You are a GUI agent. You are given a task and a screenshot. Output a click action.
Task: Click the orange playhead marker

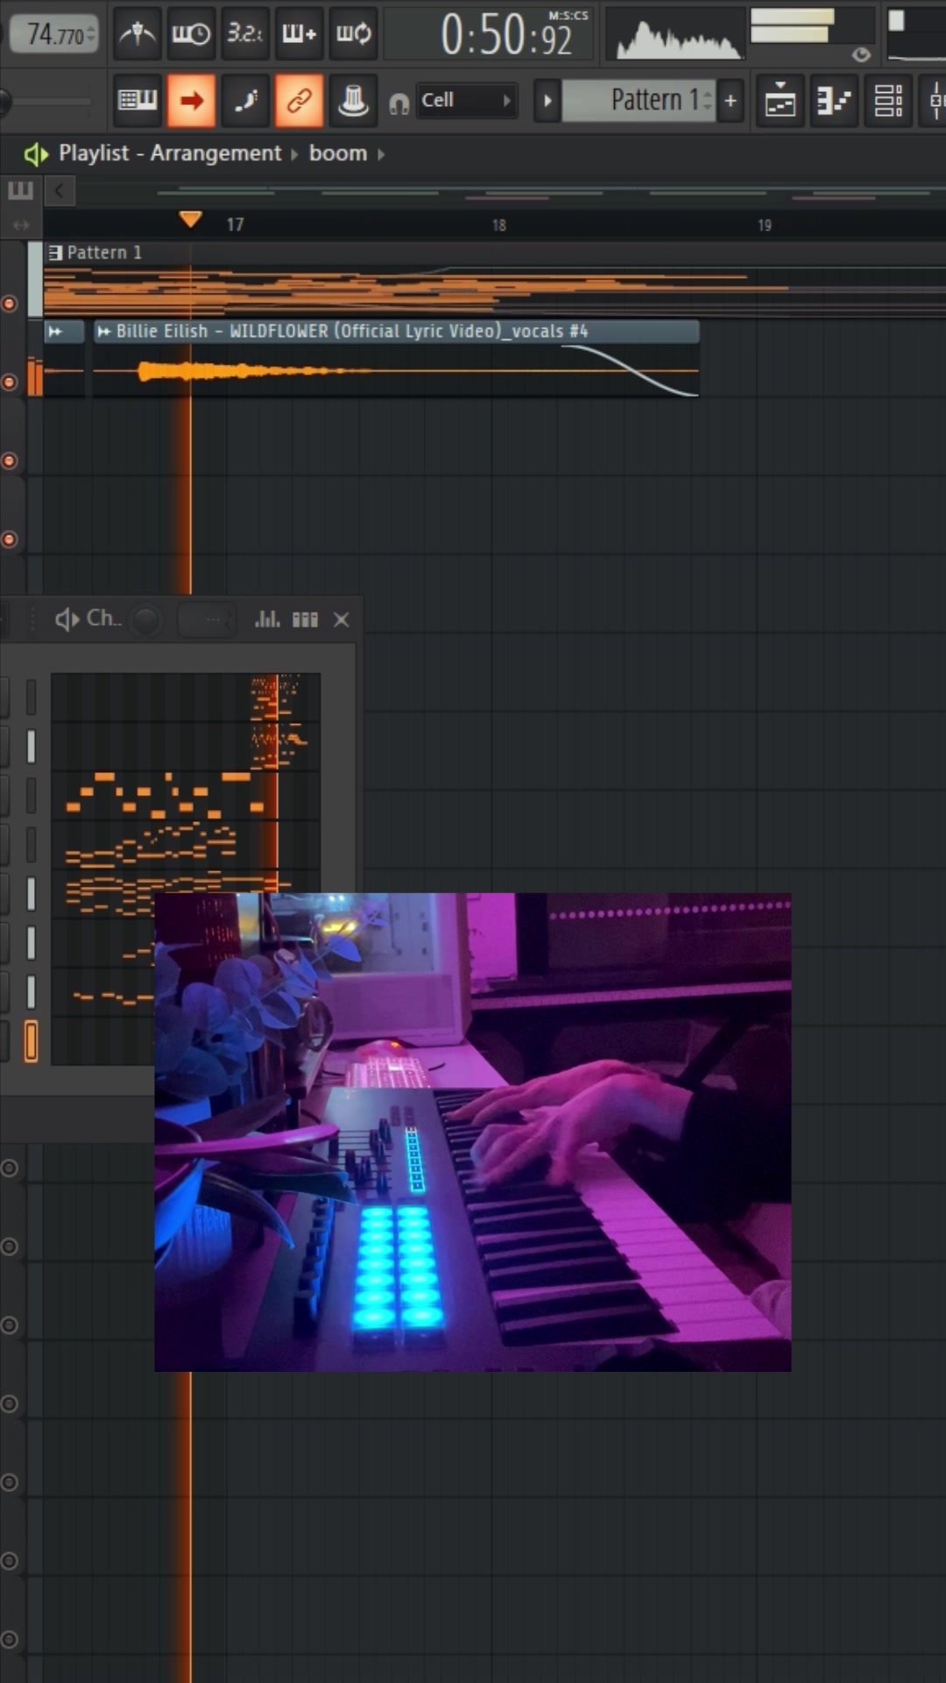[190, 219]
